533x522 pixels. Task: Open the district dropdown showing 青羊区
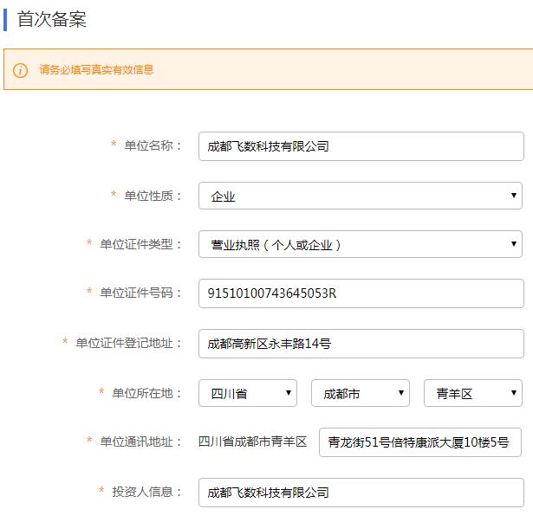click(x=473, y=393)
